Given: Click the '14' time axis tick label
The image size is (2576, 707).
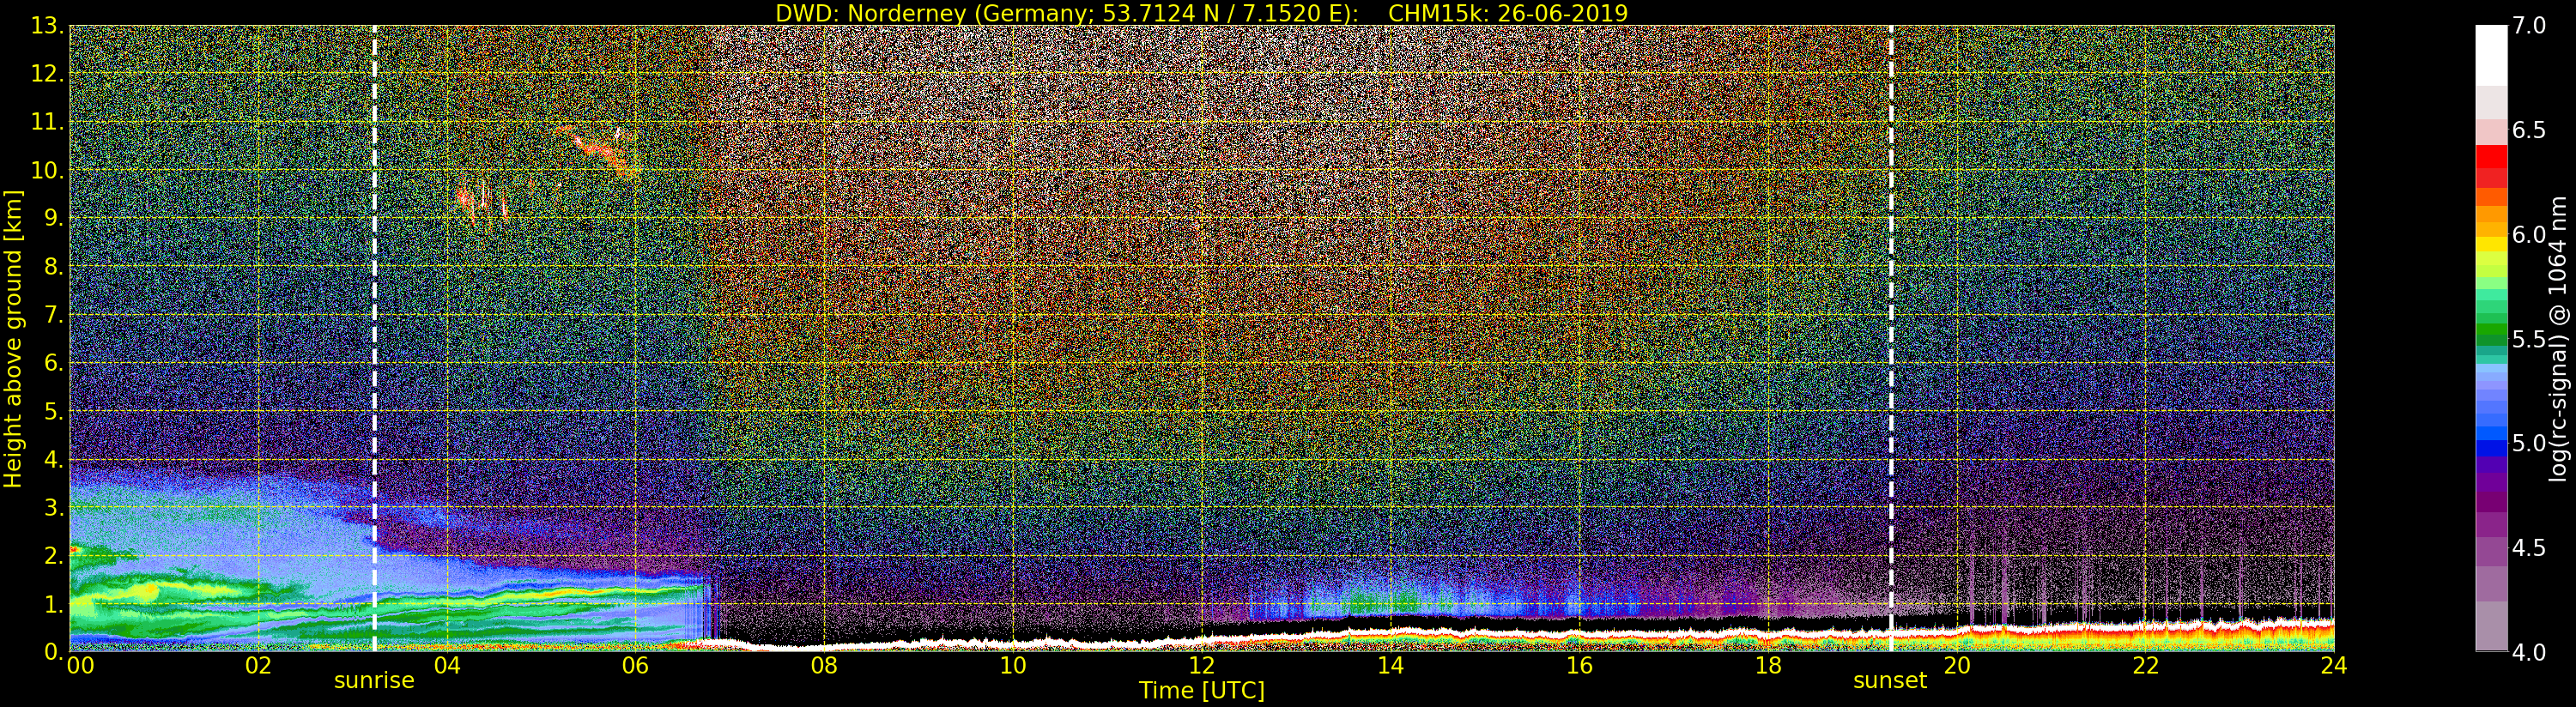Looking at the screenshot, I should [x=1391, y=665].
